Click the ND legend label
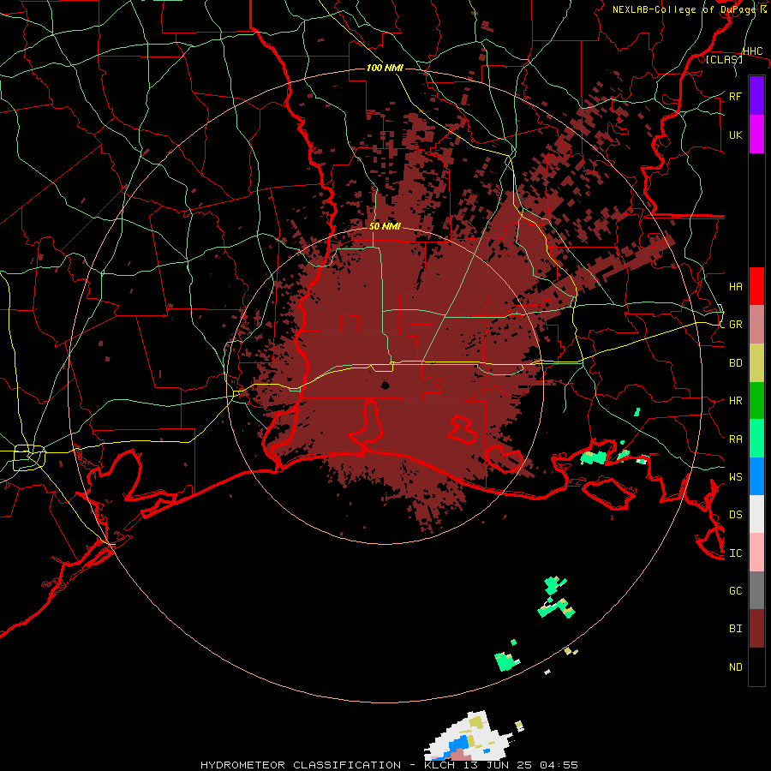This screenshot has height=771, width=771. point(735,666)
